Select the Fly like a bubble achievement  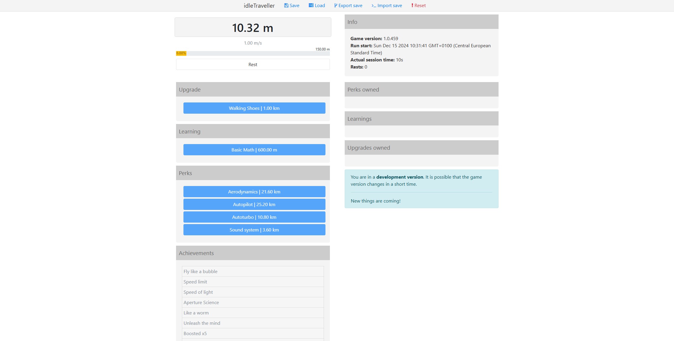point(253,271)
